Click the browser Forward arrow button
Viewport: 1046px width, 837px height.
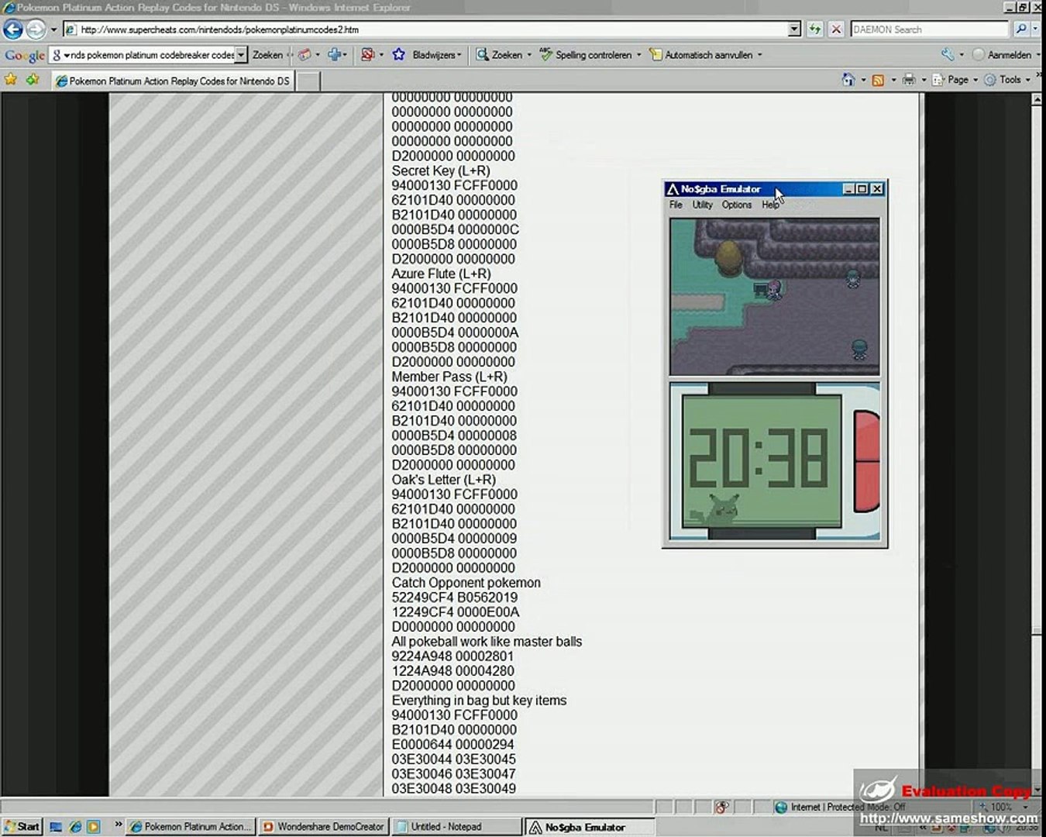pos(36,29)
